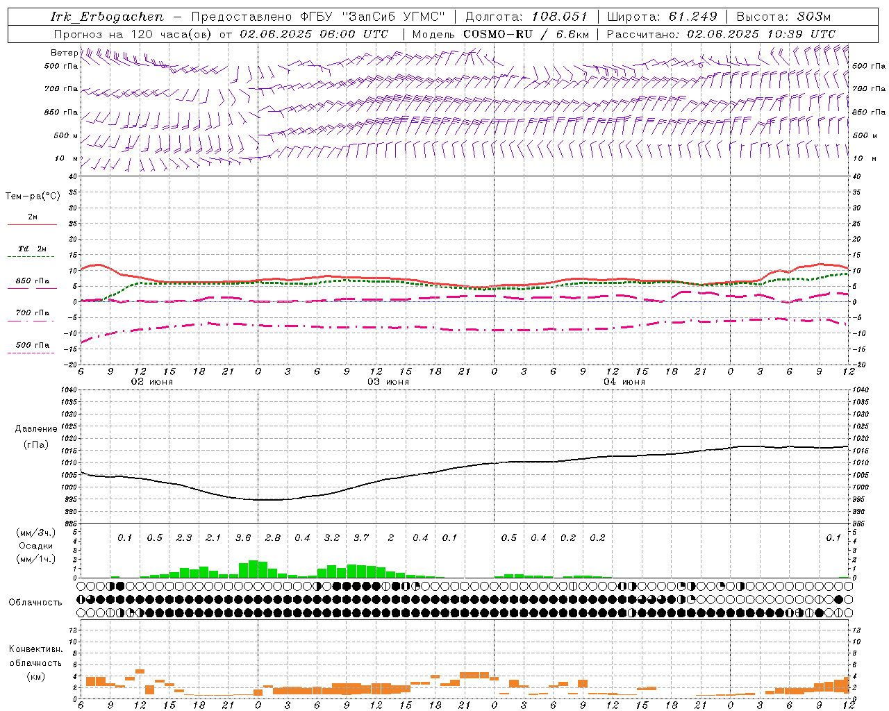Image resolution: width=889 pixels, height=711 pixels.
Task: Click the computed time 02.06.2025 10:39 UTC
Action: pyautogui.click(x=761, y=33)
